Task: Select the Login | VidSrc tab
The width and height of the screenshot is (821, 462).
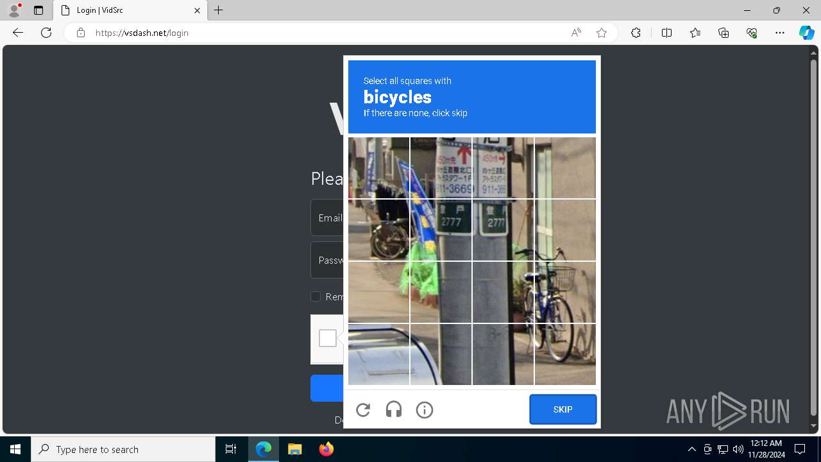Action: [130, 10]
